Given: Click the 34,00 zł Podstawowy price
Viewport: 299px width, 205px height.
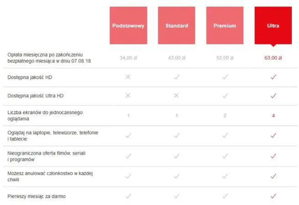Looking at the screenshot, I should 128,58.
